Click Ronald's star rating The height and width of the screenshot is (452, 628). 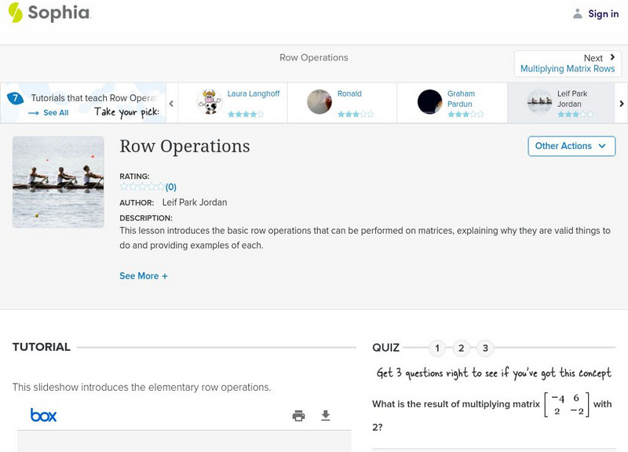point(356,114)
